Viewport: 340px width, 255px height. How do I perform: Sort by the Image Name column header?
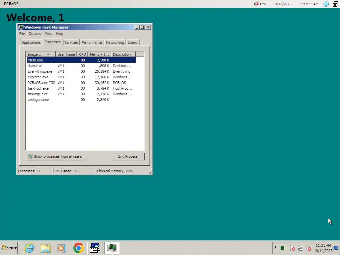tap(41, 54)
